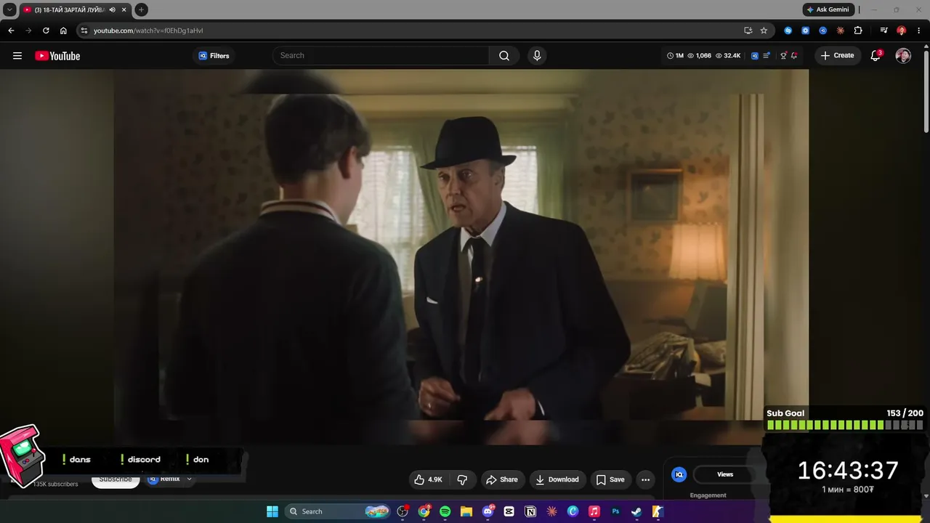Click the vidIQ trophy icon
This screenshot has width=930, height=523.
(783, 56)
